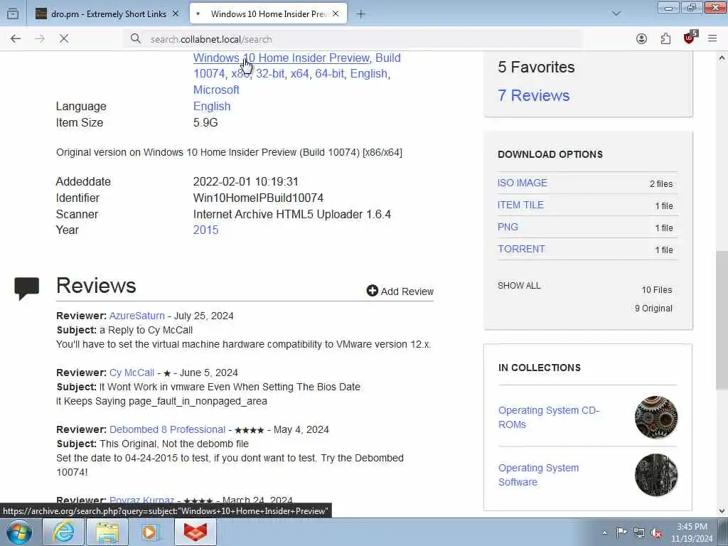Viewport: 728px width, 546px height.
Task: Open Windows Media Player from taskbar
Action: (x=151, y=532)
